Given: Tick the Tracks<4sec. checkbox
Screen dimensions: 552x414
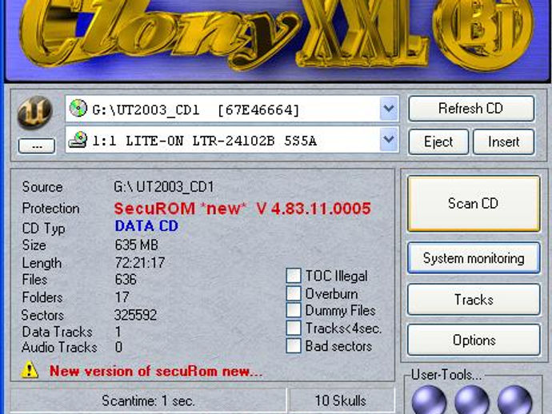Looking at the screenshot, I should [294, 328].
